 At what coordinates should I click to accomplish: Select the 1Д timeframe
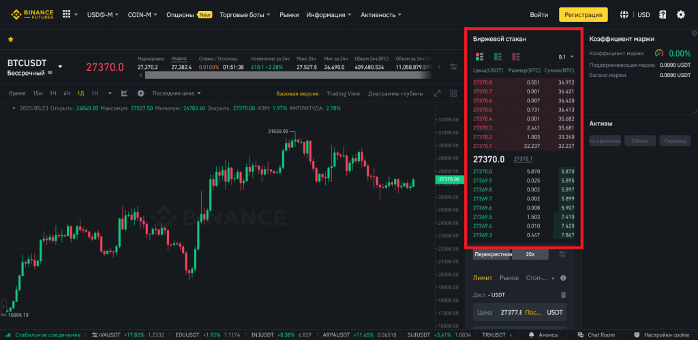(x=80, y=93)
